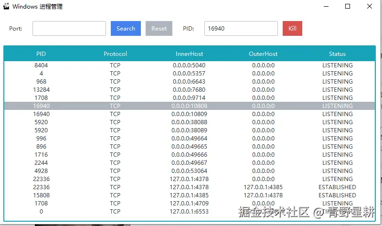Click InnerHost cell 0.0.0.0:38088
Screen dimensions: 382x226
(189, 122)
